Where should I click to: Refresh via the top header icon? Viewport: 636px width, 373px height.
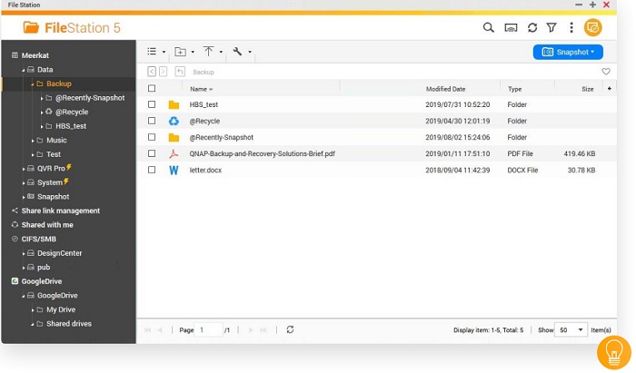coord(532,27)
